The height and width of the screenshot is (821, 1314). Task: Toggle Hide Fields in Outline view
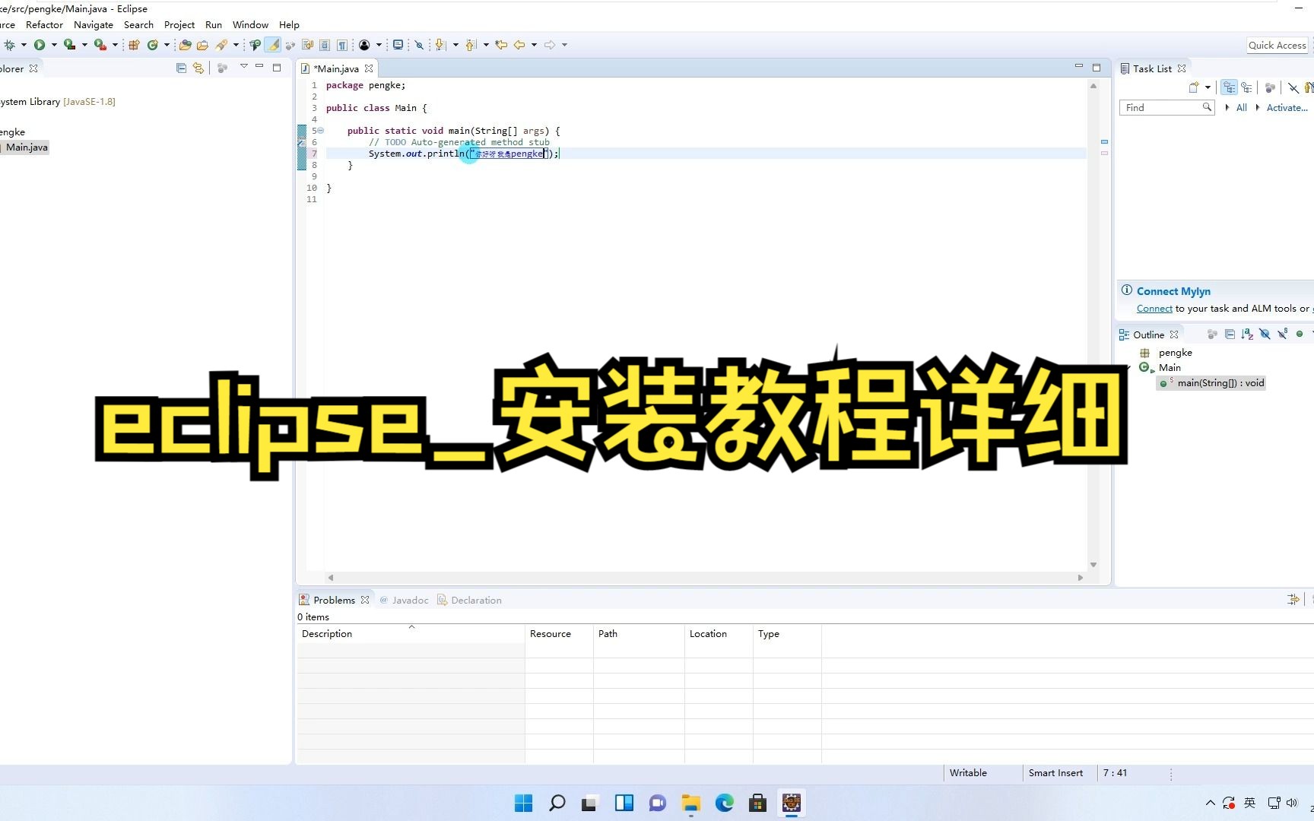pos(1265,334)
